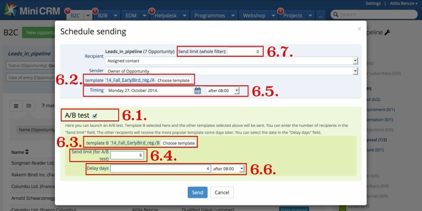Click the sort arrows beside Name column
This screenshot has height=211, width=422.
pyautogui.click(x=27, y=152)
